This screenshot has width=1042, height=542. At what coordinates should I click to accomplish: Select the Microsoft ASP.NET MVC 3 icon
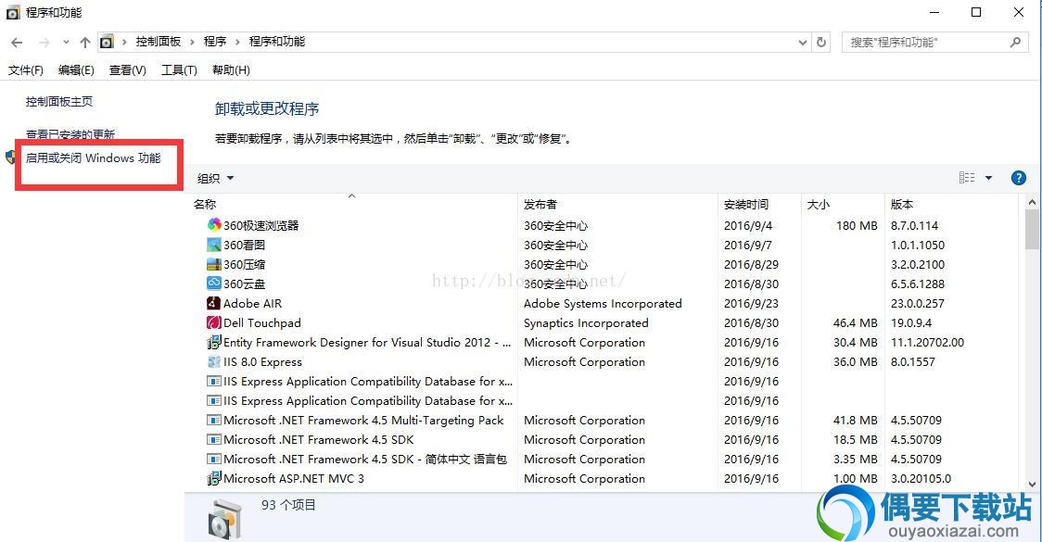pyautogui.click(x=214, y=478)
